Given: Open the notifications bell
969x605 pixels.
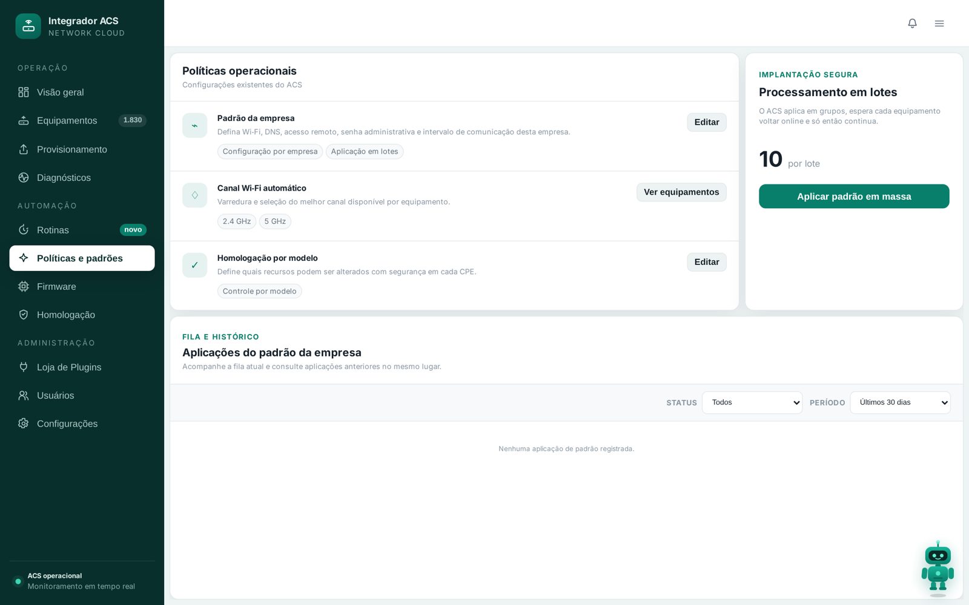Looking at the screenshot, I should tap(912, 23).
